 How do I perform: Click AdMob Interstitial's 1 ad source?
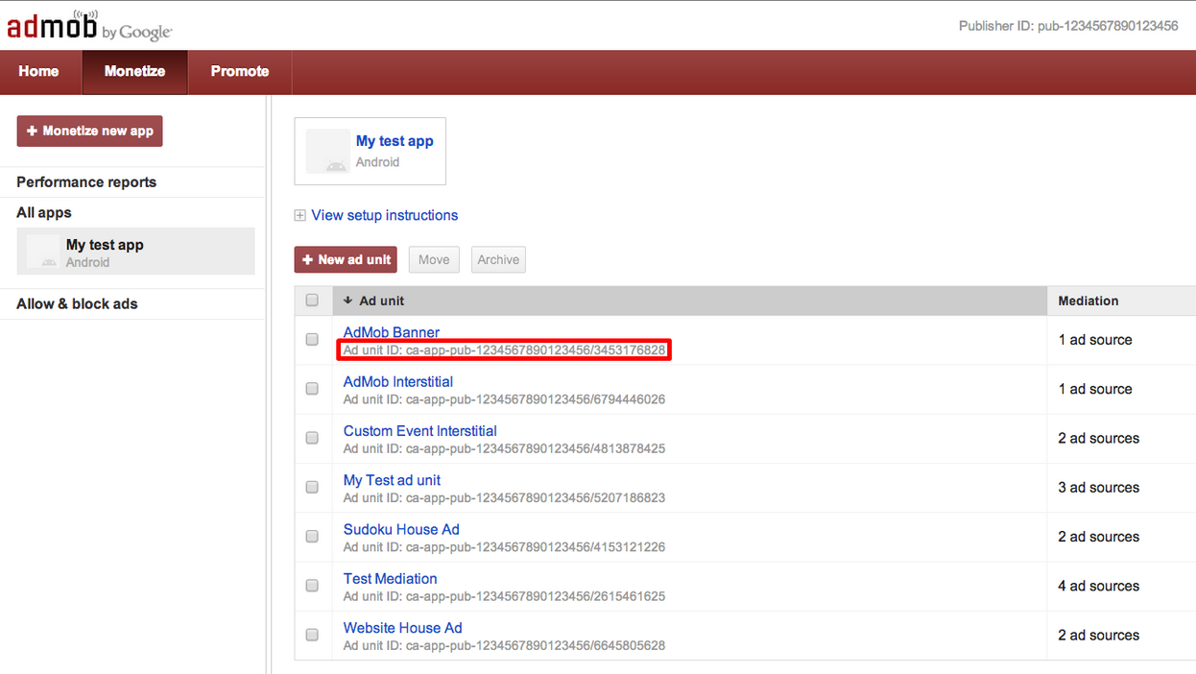pos(1095,389)
